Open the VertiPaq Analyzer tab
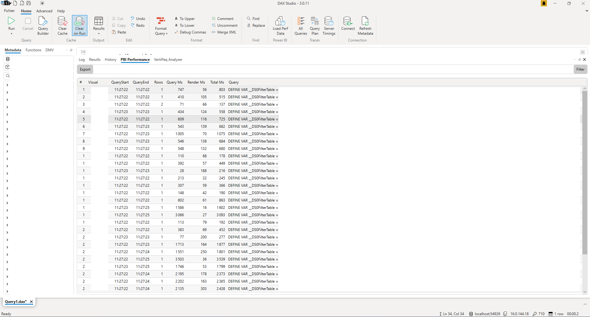Image resolution: width=590 pixels, height=317 pixels. 168,60
